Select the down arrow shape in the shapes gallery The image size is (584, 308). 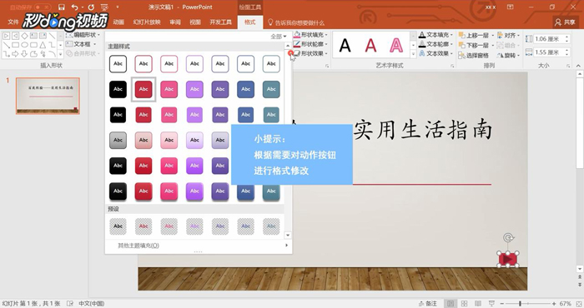coord(24,54)
